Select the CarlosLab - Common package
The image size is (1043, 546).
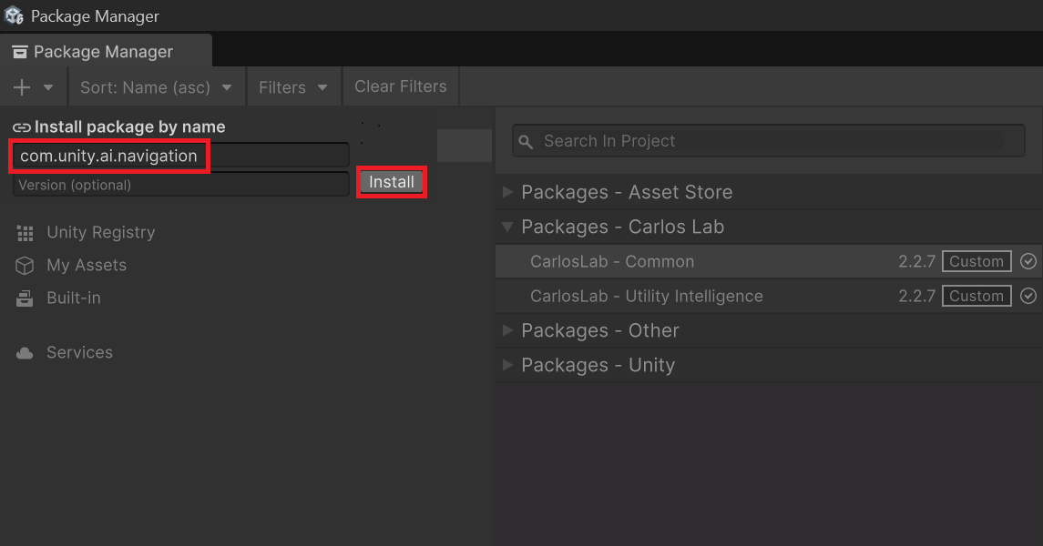769,261
